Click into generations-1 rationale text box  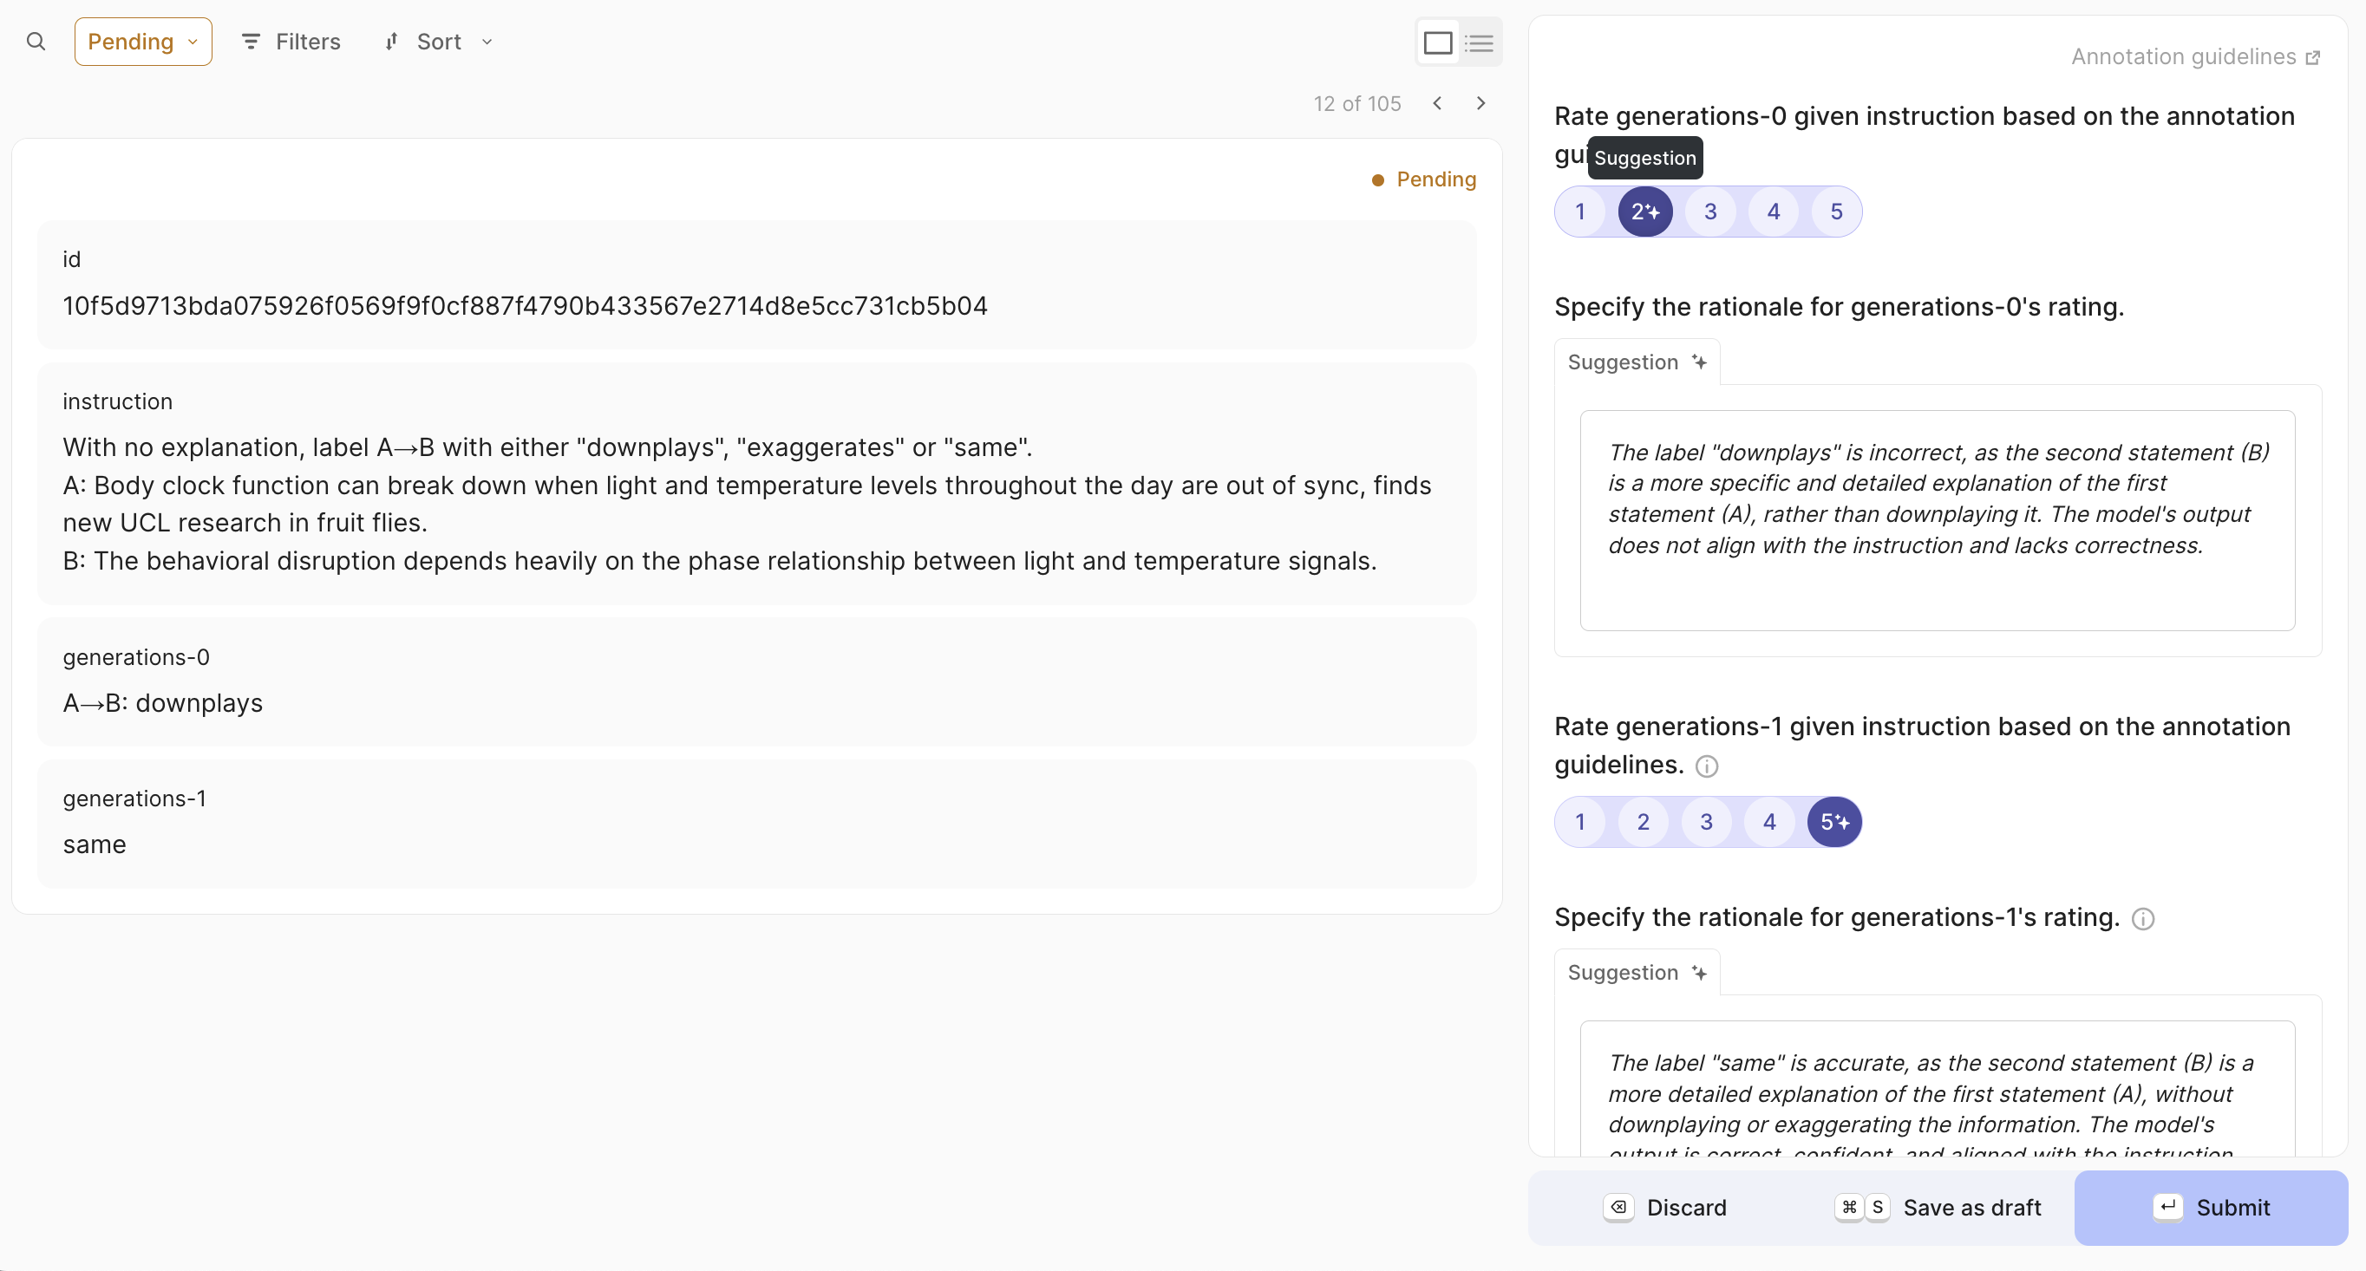pos(1937,1089)
